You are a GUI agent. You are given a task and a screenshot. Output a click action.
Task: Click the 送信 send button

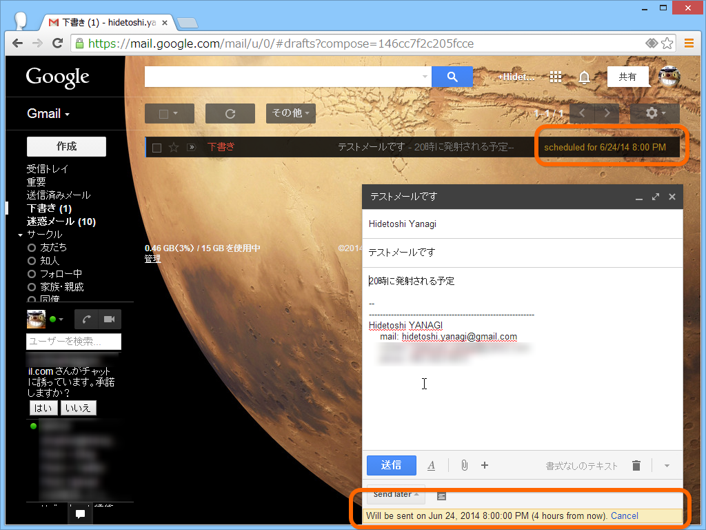[392, 465]
